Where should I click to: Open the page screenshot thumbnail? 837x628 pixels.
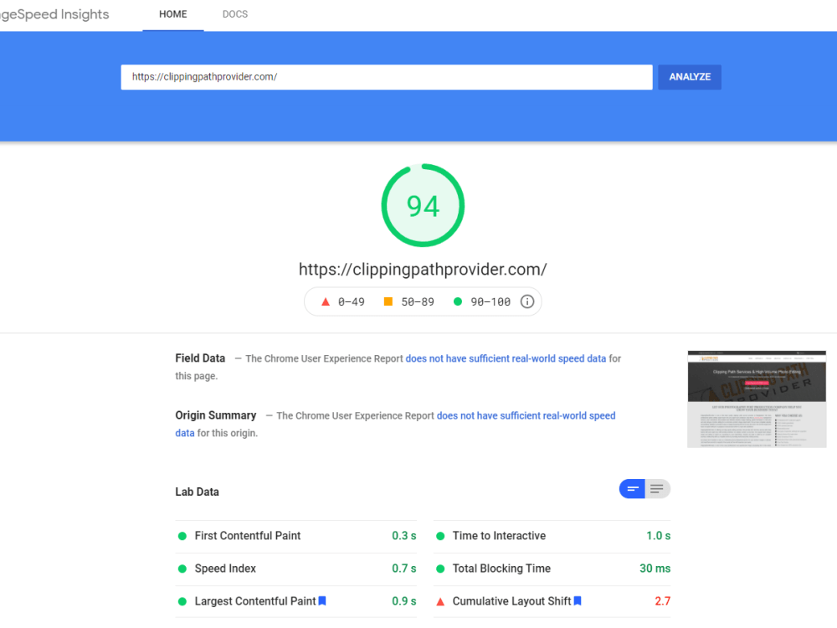click(x=757, y=399)
